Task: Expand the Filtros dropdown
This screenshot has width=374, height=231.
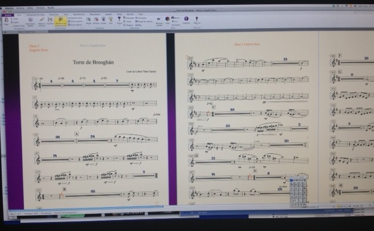Action: 120,20
